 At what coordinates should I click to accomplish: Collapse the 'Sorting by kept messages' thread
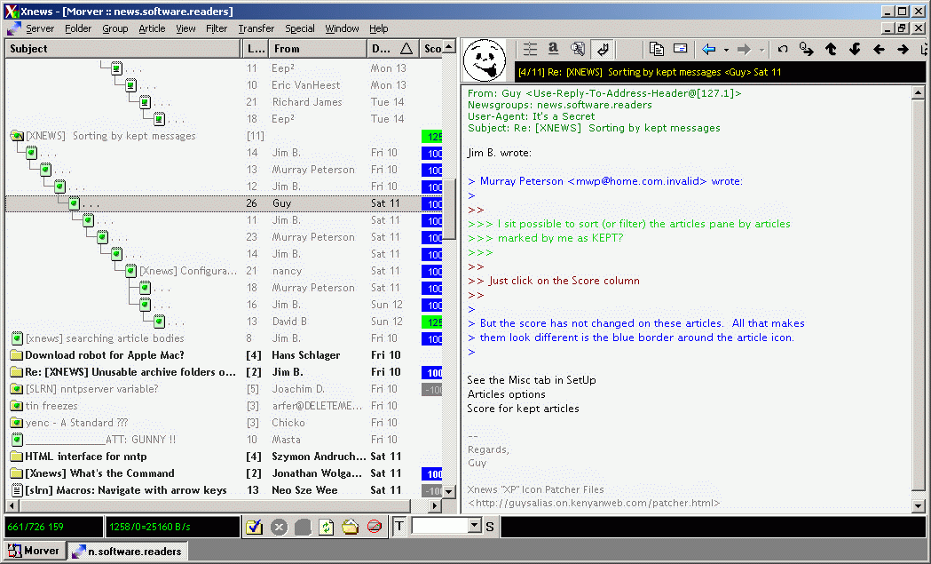click(x=17, y=136)
